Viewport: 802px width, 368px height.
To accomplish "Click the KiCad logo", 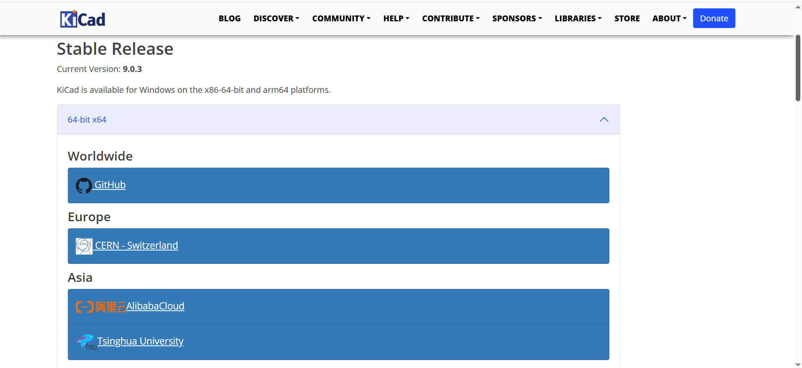I will (x=83, y=19).
